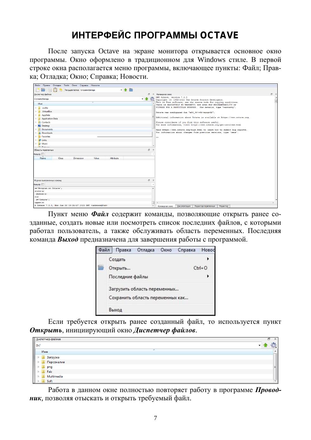Enable the Фильтр checkbox in Область переменных

tap(43, 154)
